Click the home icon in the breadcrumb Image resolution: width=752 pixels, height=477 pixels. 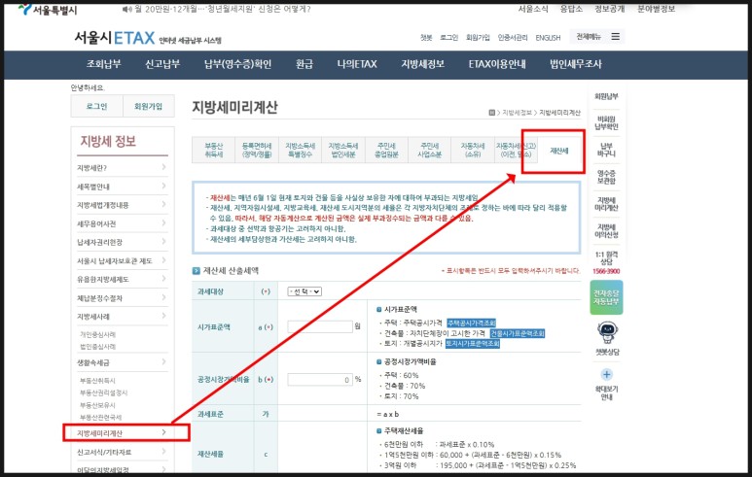click(x=491, y=113)
